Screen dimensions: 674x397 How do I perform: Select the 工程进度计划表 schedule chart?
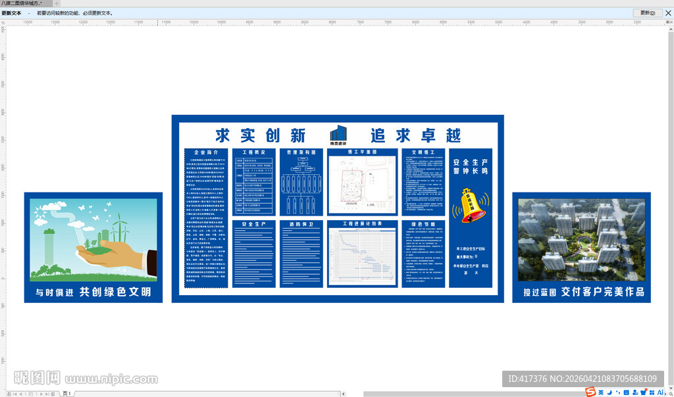(x=363, y=256)
